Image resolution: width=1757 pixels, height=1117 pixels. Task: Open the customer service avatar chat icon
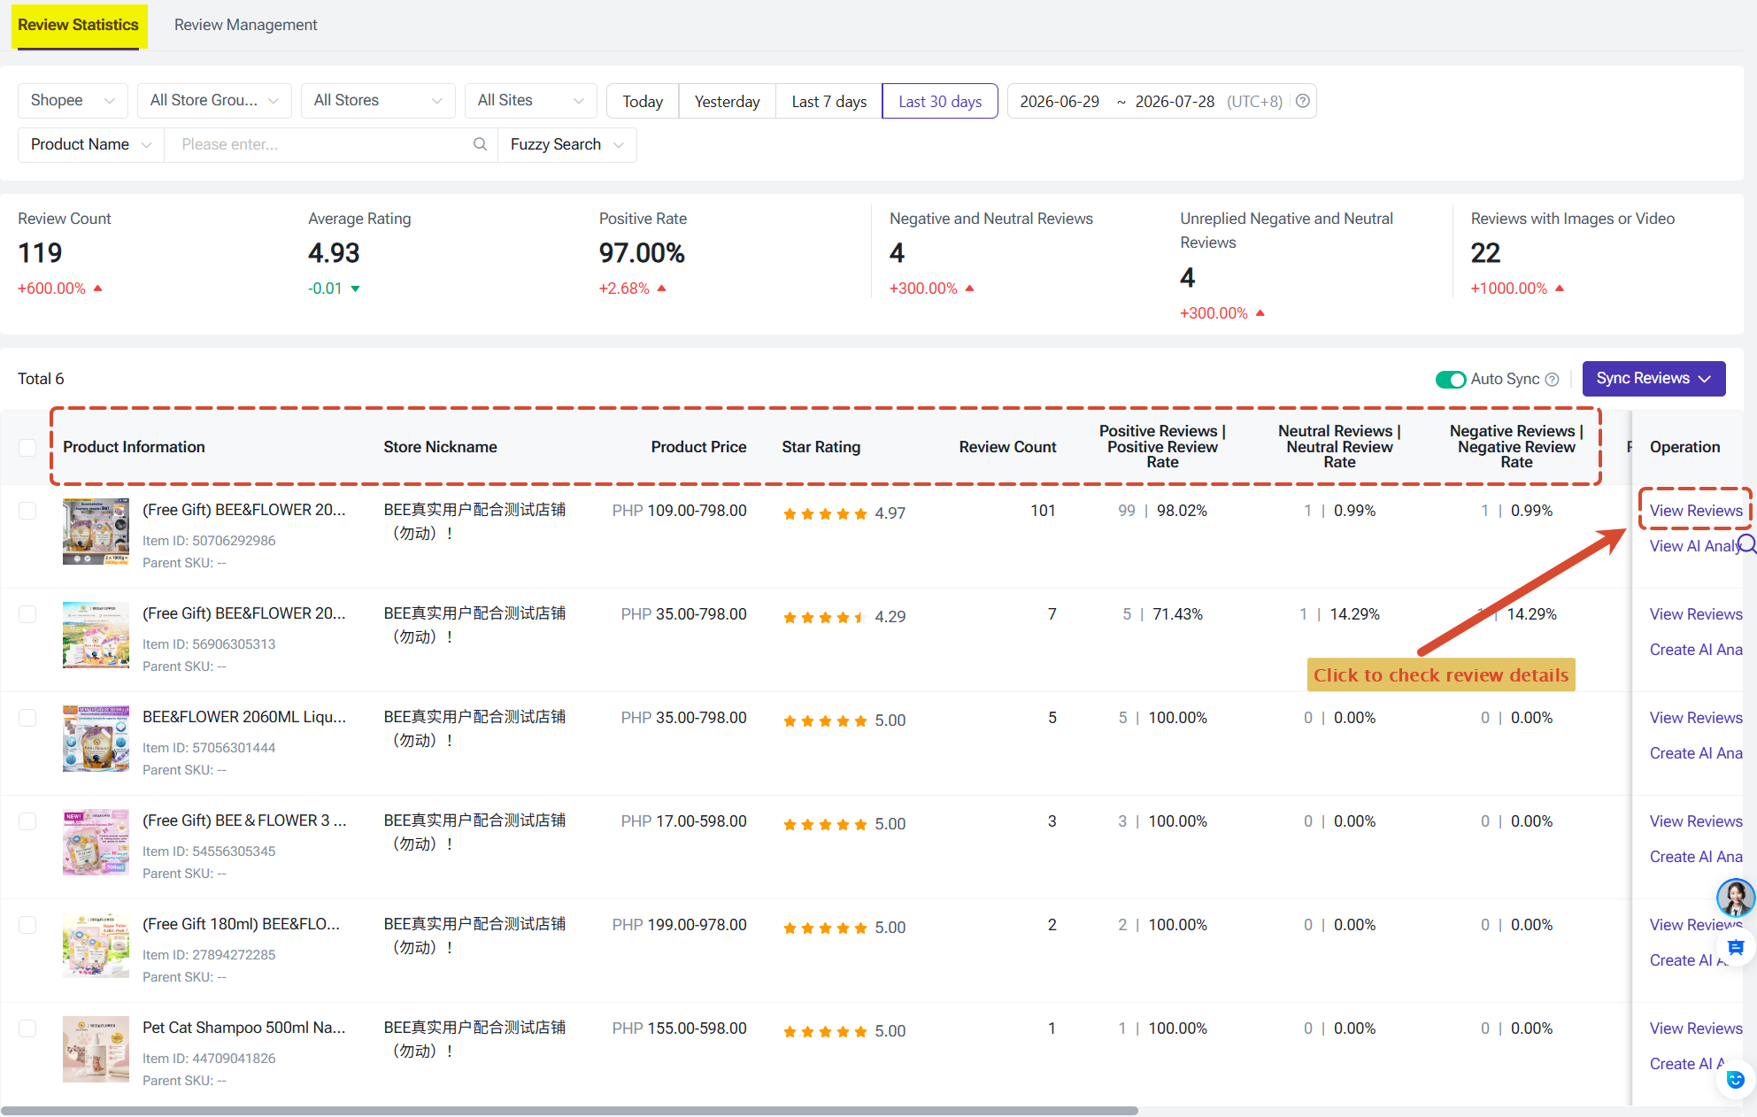1735,897
